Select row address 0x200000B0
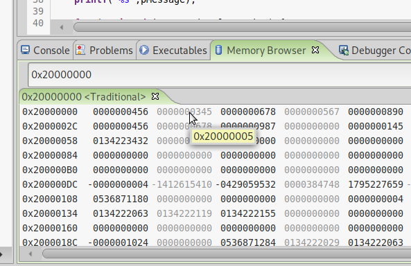This screenshot has height=266, width=411. (50, 170)
